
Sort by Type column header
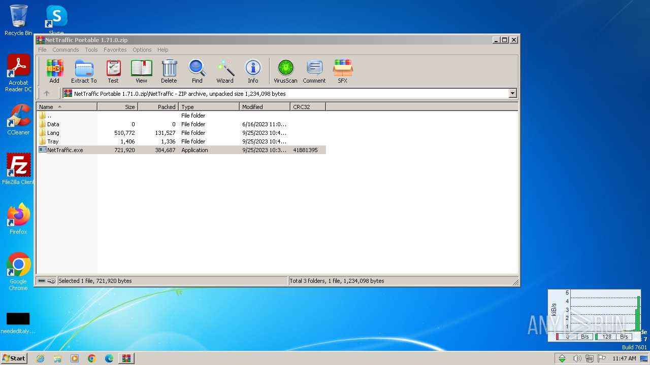coord(209,106)
